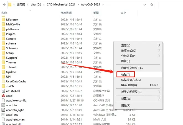The width and height of the screenshot is (183, 125).
Task: Click the search box field
Action: [x=171, y=5]
